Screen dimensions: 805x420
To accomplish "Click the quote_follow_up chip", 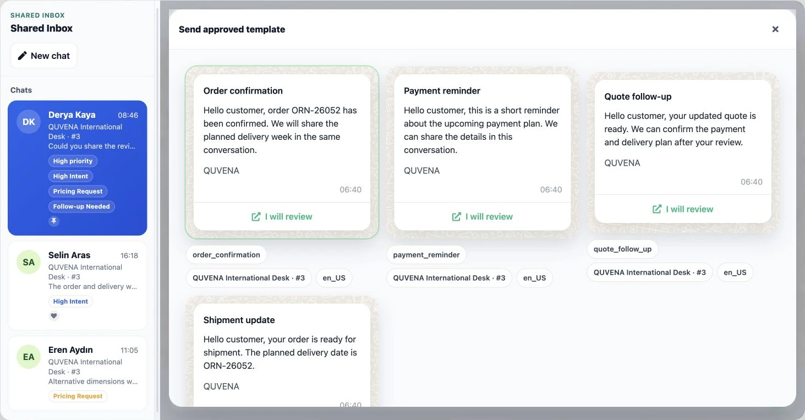I will coord(622,249).
